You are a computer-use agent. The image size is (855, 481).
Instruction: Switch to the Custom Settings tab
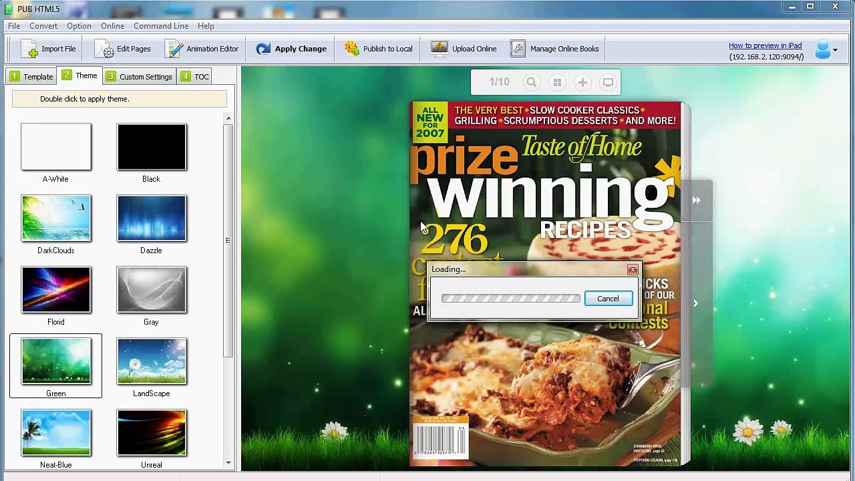coord(139,76)
